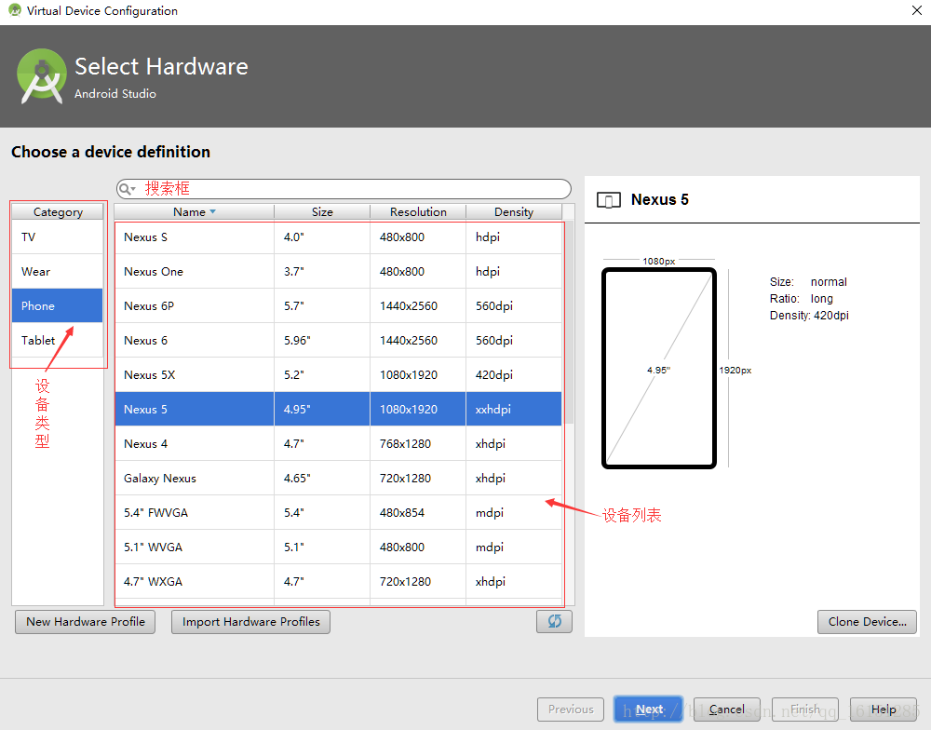931x730 pixels.
Task: Click the refresh device list icon button
Action: [554, 621]
